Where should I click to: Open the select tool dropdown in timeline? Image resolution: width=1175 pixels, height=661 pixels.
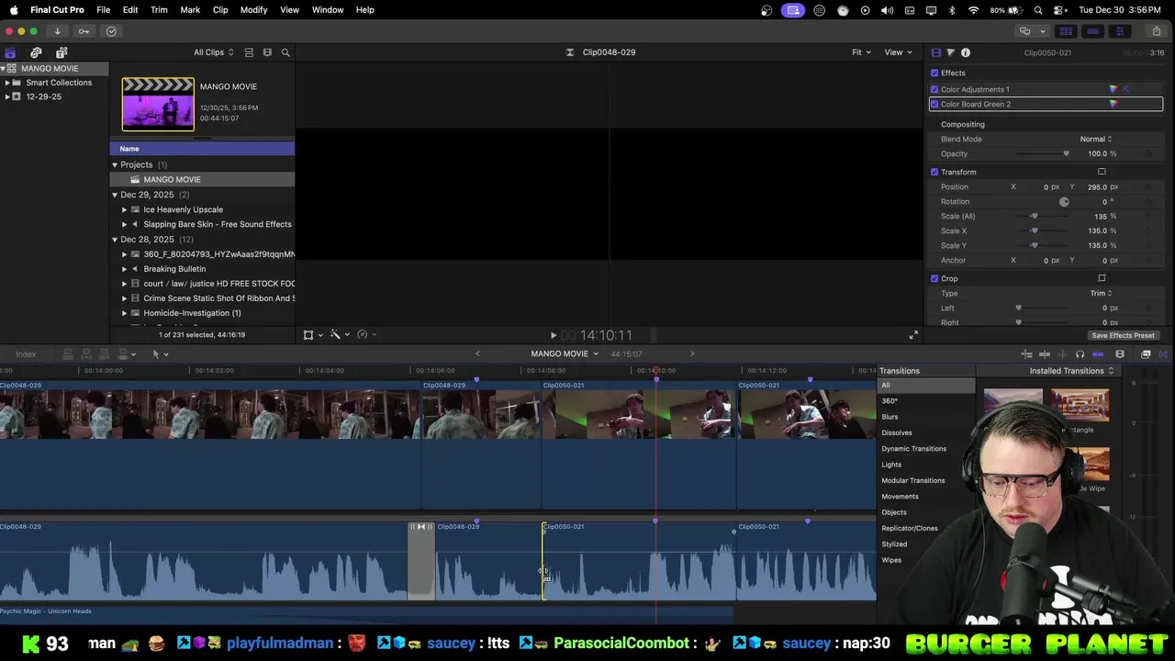(160, 354)
